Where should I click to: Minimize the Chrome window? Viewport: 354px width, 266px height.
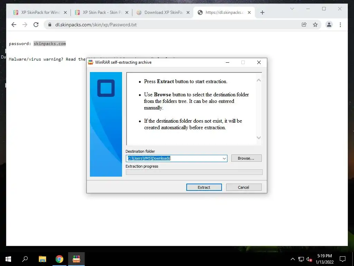[x=308, y=9]
